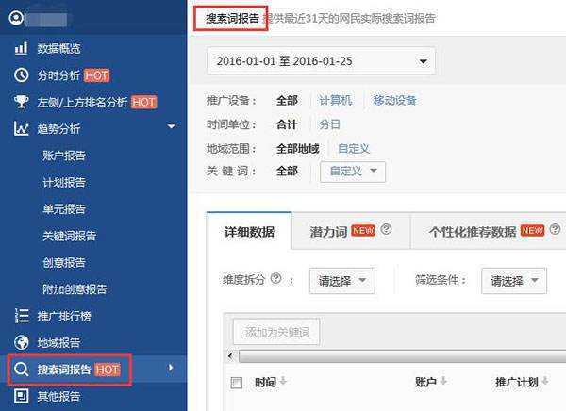Choose 自定义 region scope
This screenshot has width=566, height=411.
click(x=354, y=149)
